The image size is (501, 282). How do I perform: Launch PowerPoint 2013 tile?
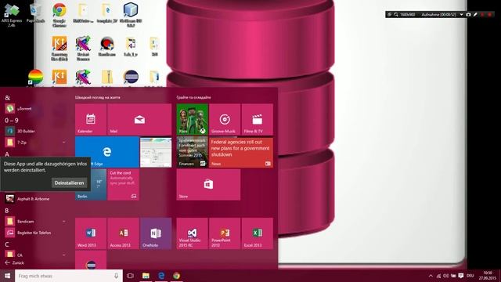click(225, 233)
